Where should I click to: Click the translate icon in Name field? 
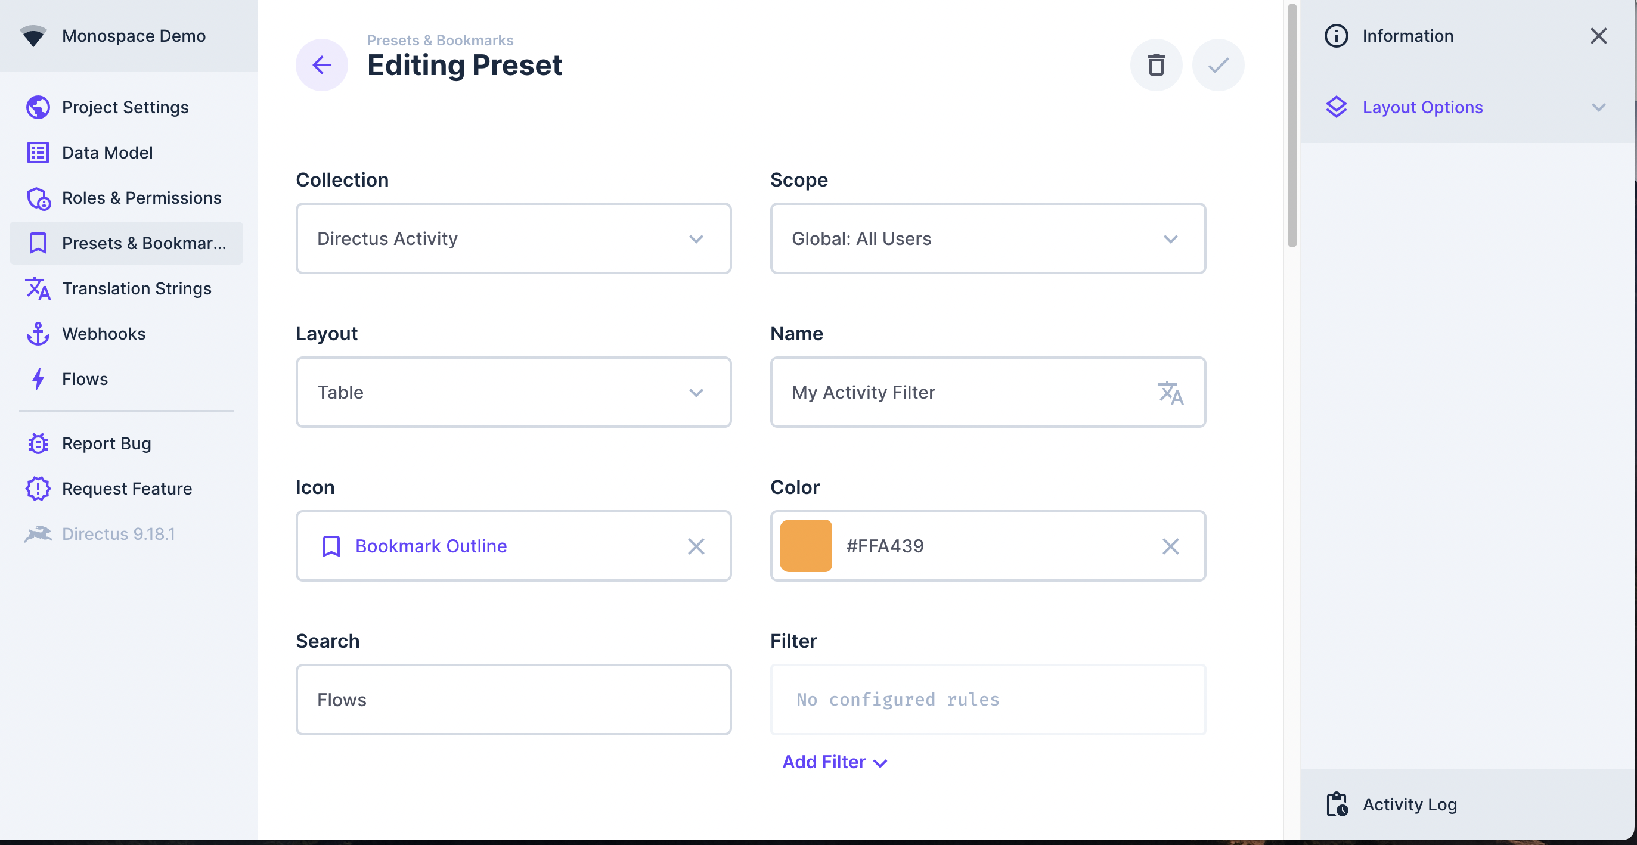pyautogui.click(x=1170, y=393)
